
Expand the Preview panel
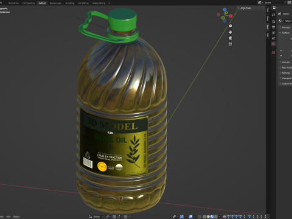point(285,27)
